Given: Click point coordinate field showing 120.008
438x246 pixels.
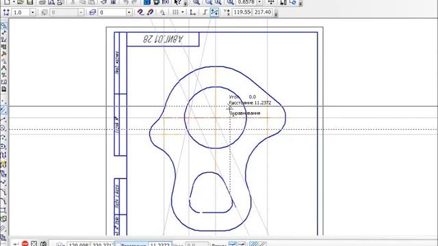Looking at the screenshot, I should click(x=79, y=245).
